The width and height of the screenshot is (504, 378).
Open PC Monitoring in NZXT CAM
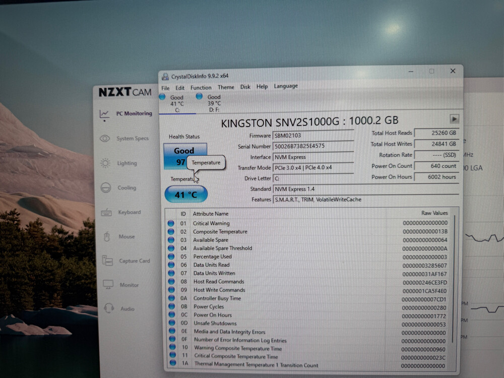(x=126, y=114)
